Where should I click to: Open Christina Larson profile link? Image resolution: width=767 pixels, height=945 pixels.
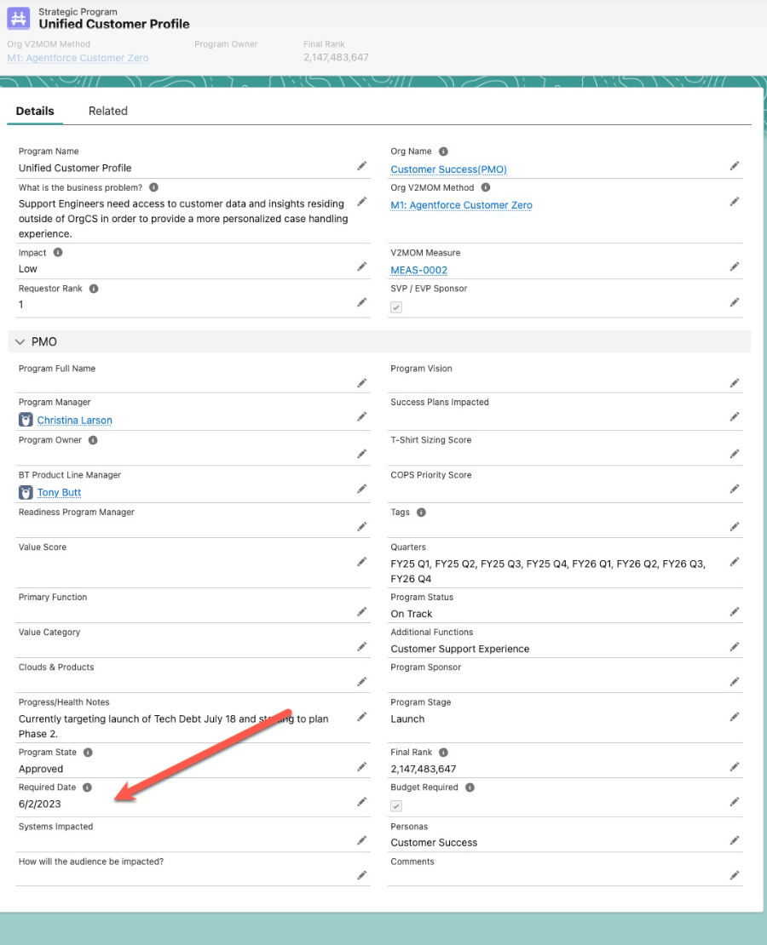pos(74,420)
